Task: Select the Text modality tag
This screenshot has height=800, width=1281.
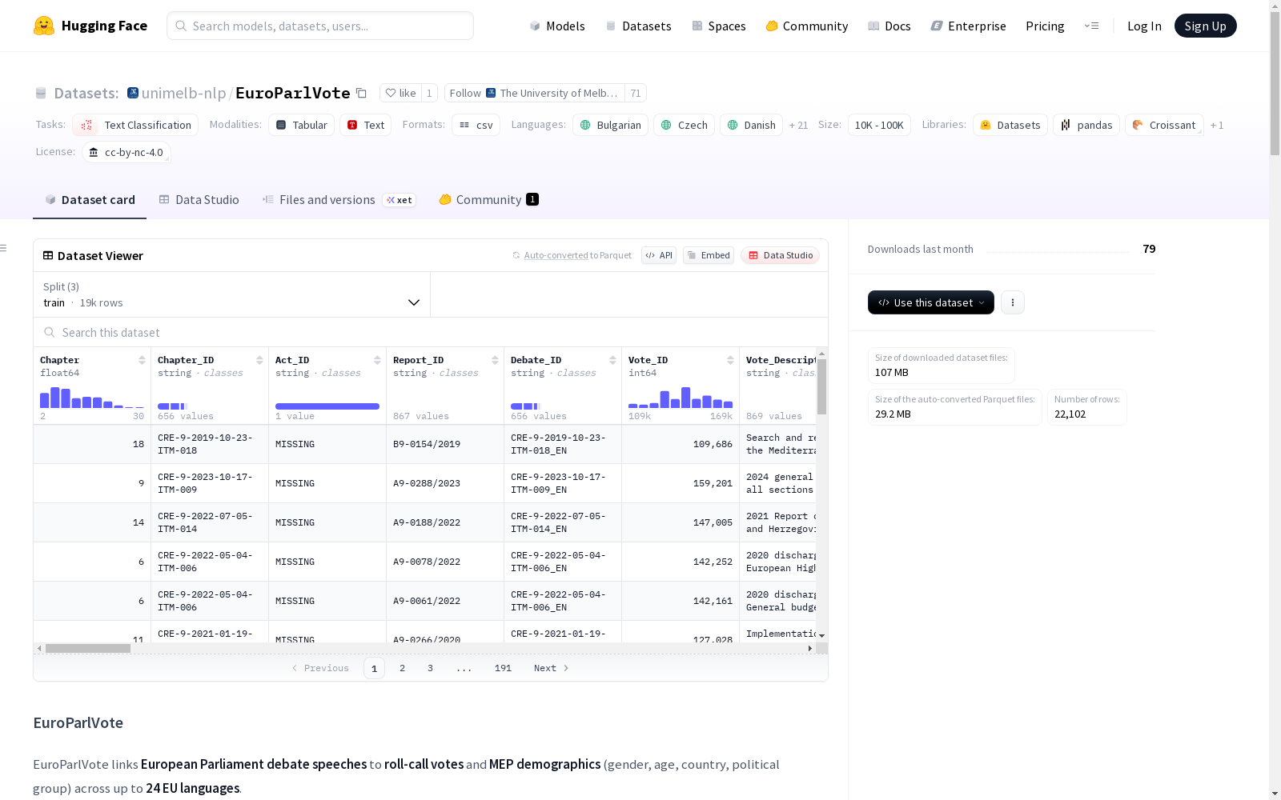Action: [x=366, y=125]
